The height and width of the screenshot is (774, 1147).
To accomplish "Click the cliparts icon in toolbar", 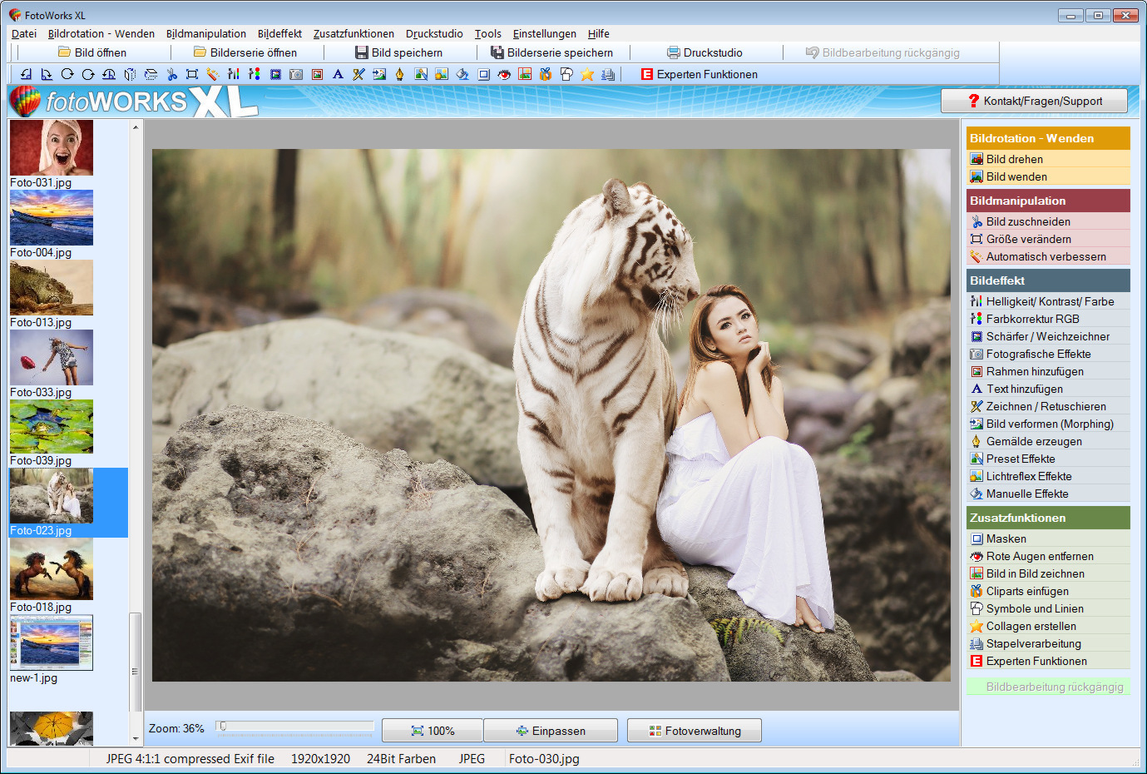I will click(546, 74).
